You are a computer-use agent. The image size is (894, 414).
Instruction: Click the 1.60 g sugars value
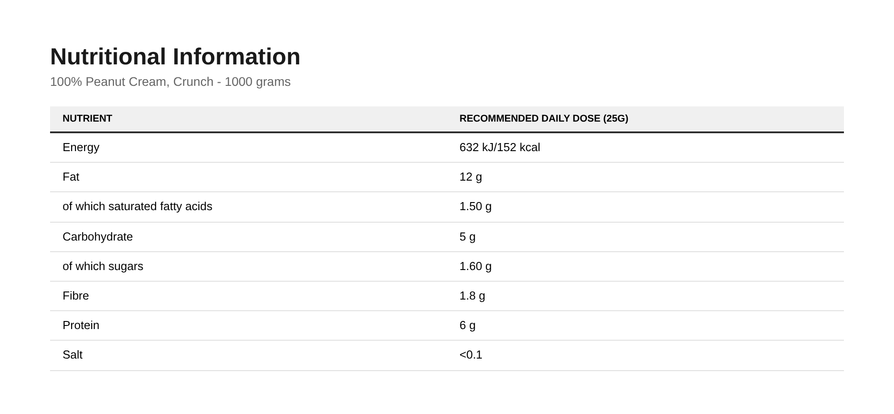point(476,266)
